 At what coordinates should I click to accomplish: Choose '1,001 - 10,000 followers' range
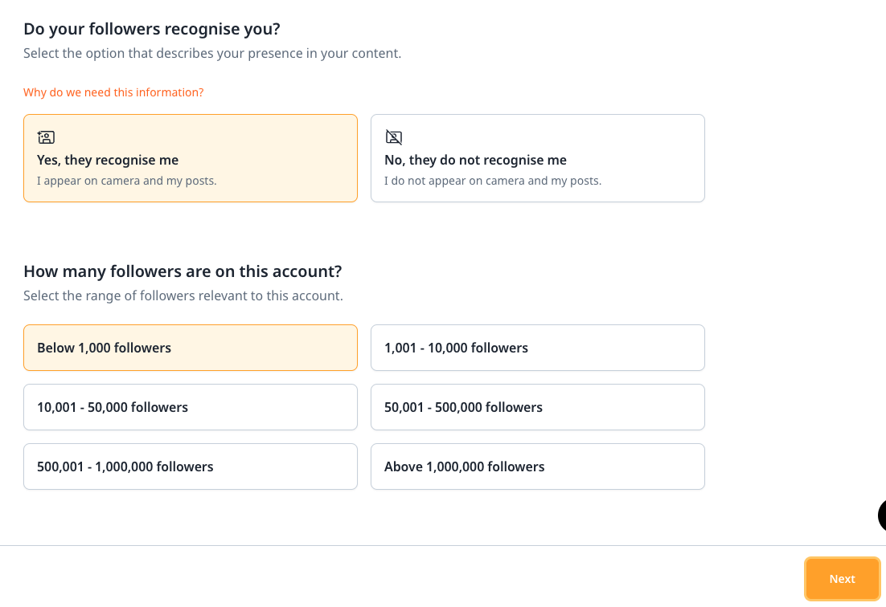537,348
